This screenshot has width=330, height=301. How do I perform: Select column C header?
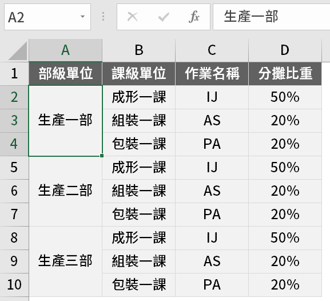(212, 50)
